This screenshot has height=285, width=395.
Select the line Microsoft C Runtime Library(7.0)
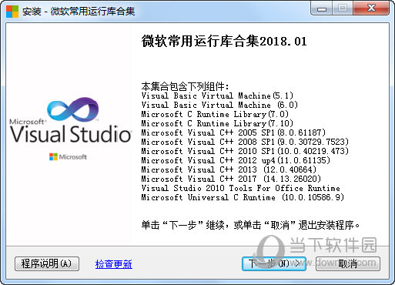pos(215,114)
